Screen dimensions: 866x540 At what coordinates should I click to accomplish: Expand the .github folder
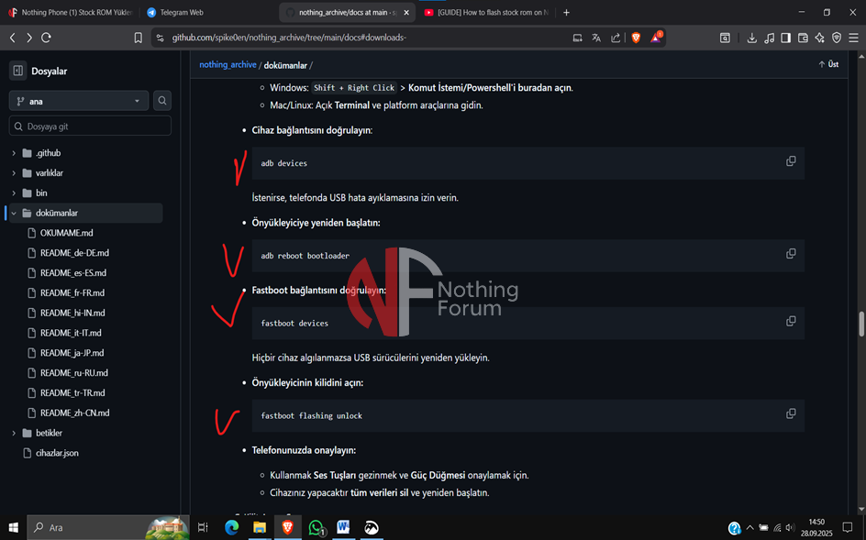click(14, 153)
